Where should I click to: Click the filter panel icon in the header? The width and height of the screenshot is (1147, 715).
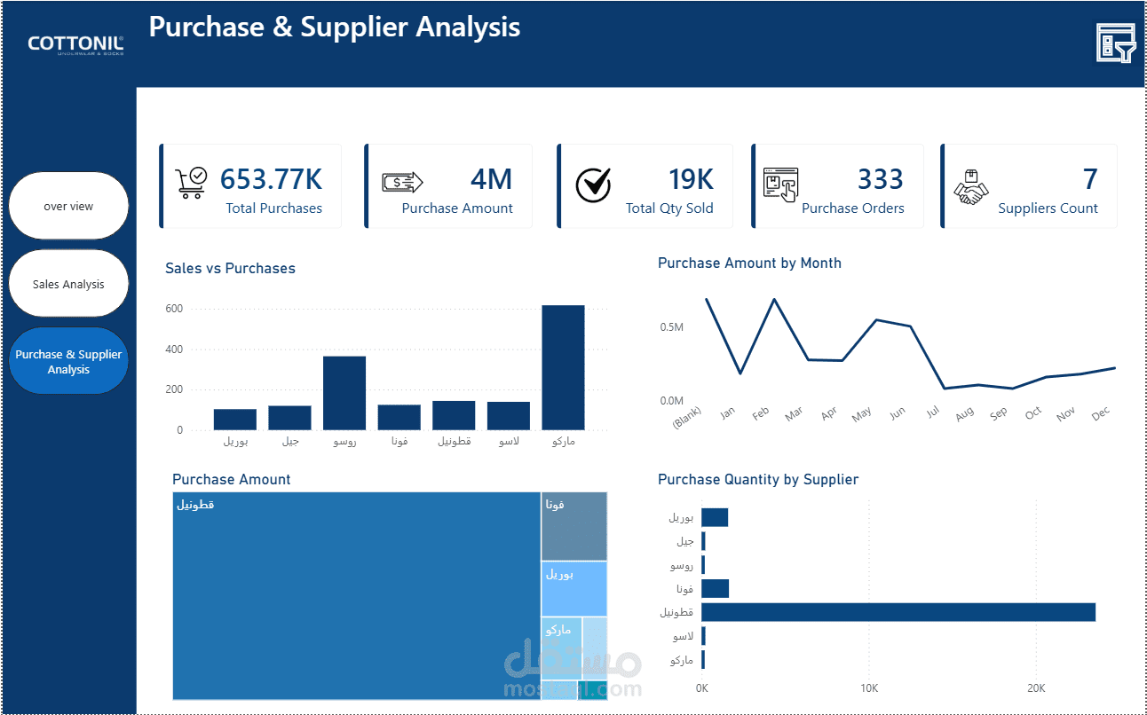pos(1116,43)
